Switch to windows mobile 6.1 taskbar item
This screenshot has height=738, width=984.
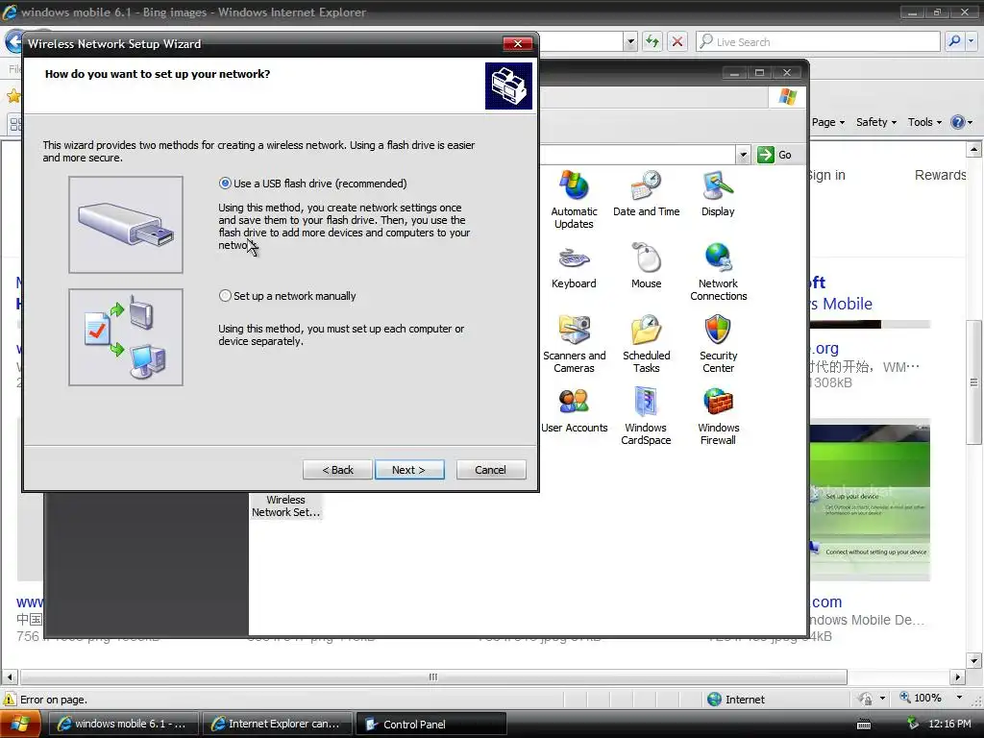[x=123, y=724]
